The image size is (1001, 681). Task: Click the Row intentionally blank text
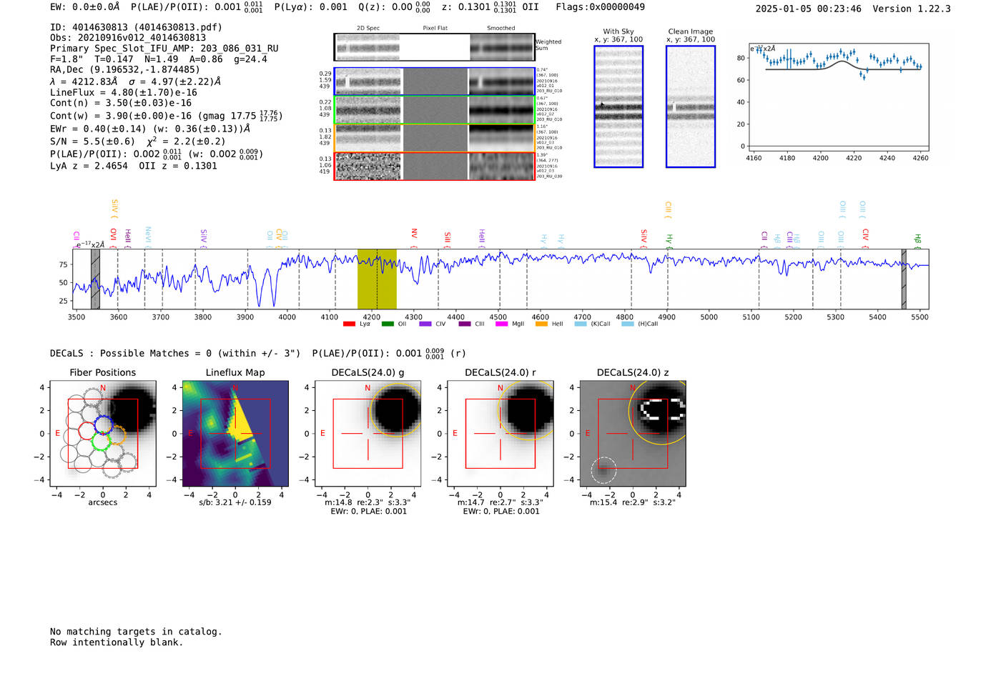117,642
